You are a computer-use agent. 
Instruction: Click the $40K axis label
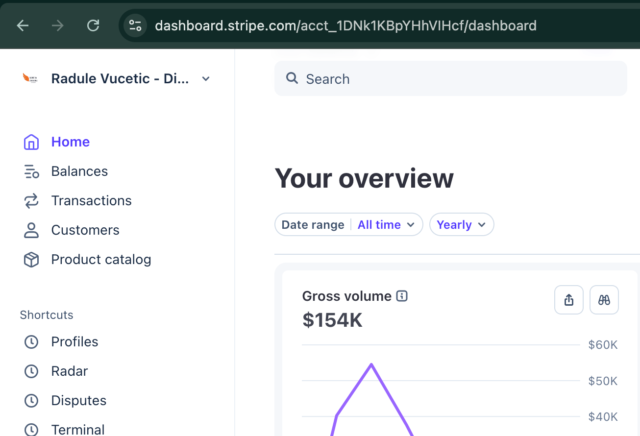click(603, 417)
